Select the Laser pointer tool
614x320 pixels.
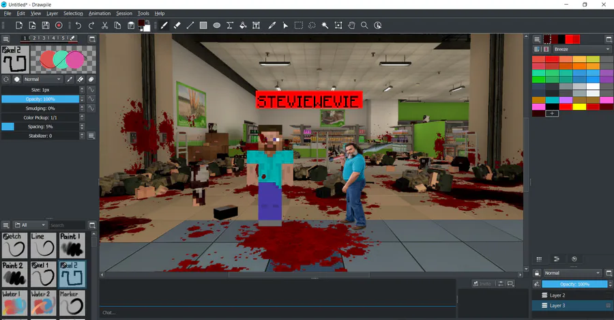285,25
